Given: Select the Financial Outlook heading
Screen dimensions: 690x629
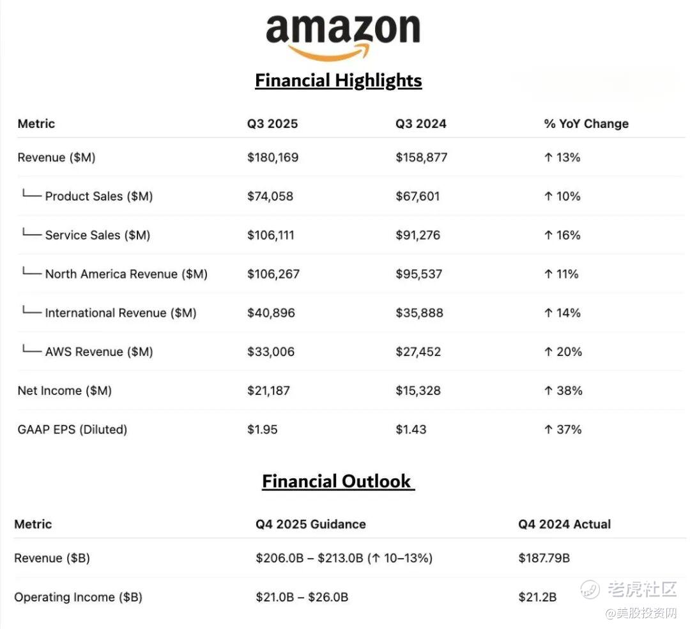Looking at the screenshot, I should pos(337,481).
